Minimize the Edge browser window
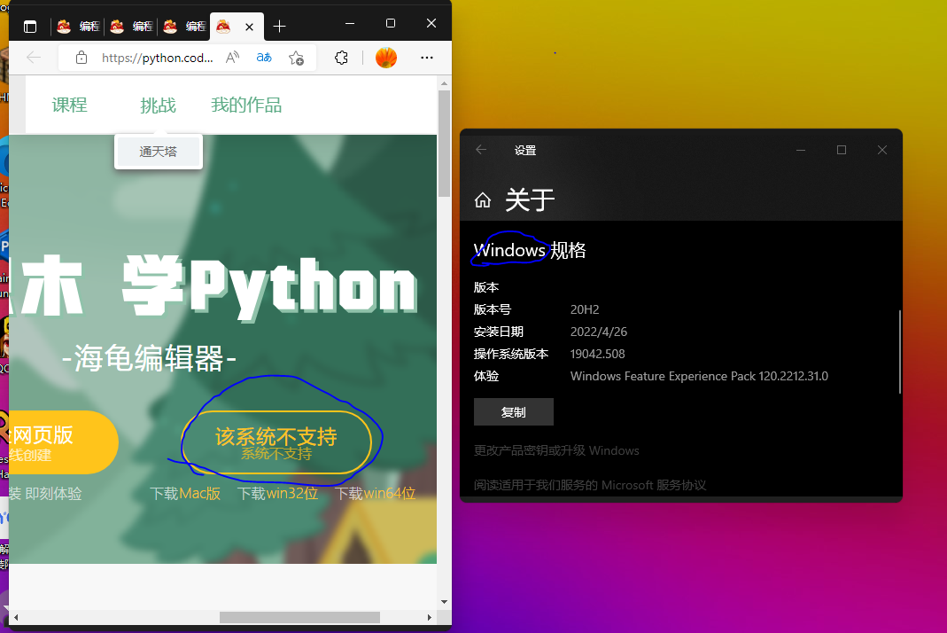Viewport: 947px width, 633px height. pyautogui.click(x=350, y=24)
